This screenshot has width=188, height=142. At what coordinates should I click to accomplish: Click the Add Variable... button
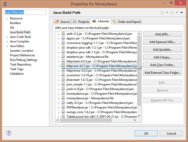[163, 50]
